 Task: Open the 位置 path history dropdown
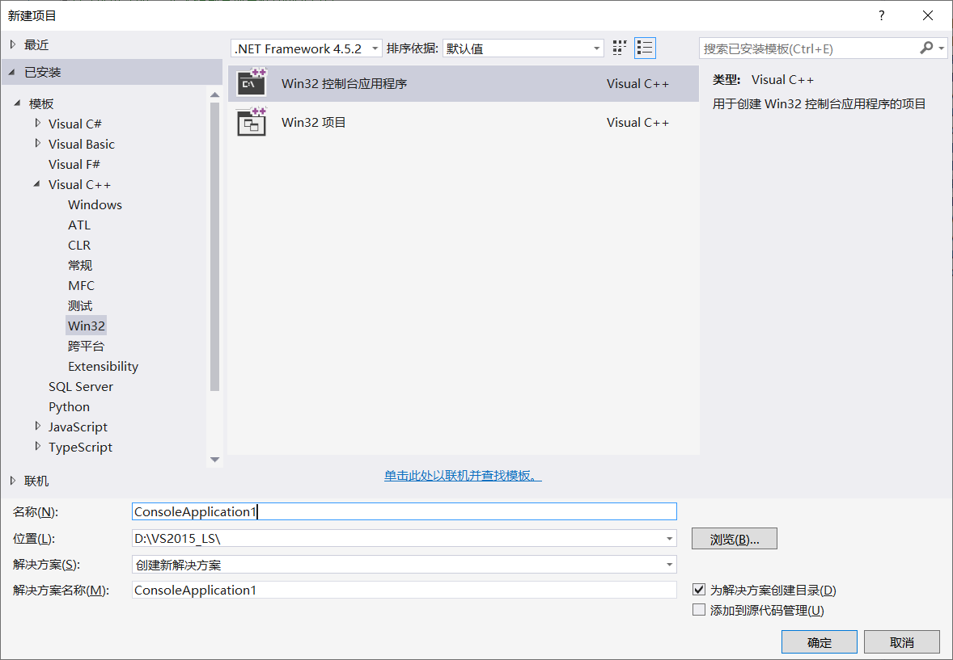coord(669,538)
